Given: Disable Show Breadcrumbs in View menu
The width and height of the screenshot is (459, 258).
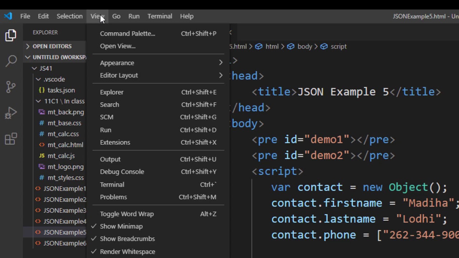Looking at the screenshot, I should [x=127, y=239].
